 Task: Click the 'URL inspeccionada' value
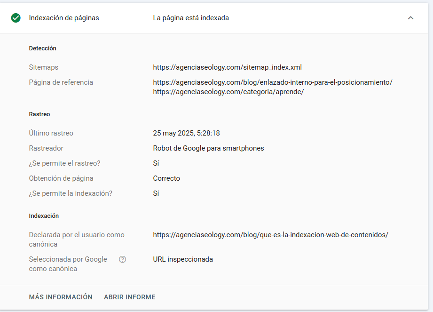(x=183, y=259)
